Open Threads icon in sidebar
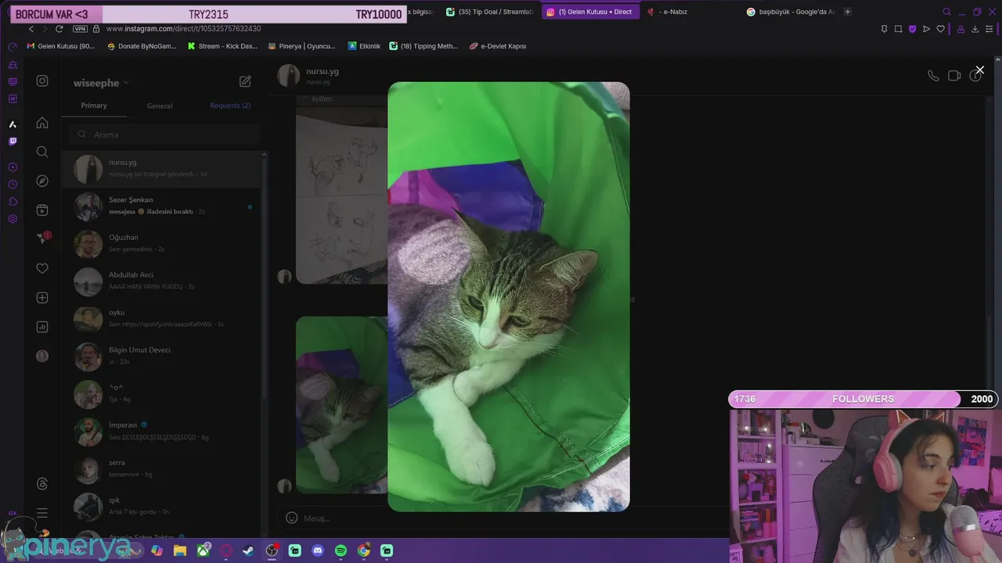Image resolution: width=1002 pixels, height=563 pixels. click(x=42, y=484)
